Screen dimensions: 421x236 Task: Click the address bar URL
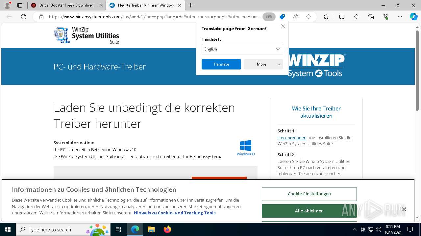pos(155,17)
